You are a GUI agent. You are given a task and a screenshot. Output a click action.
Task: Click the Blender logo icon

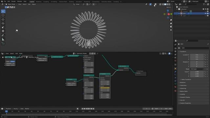point(2,1)
